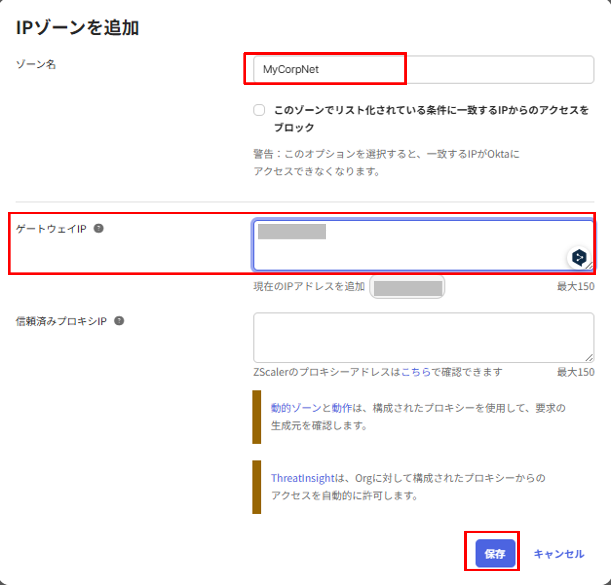Viewport: 611px width, 585px height.
Task: Enable the option to block IPs matching this zone
Action: pyautogui.click(x=259, y=111)
